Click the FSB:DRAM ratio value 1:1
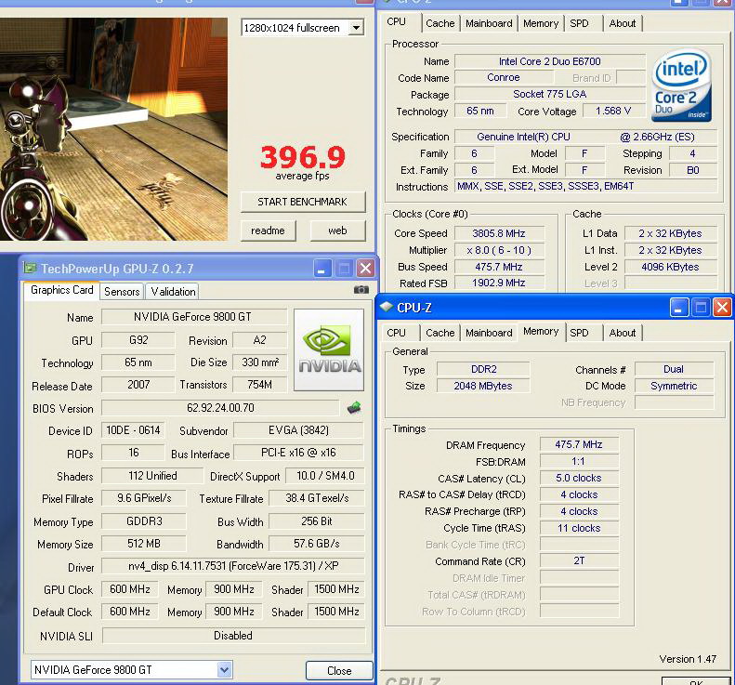 [579, 461]
